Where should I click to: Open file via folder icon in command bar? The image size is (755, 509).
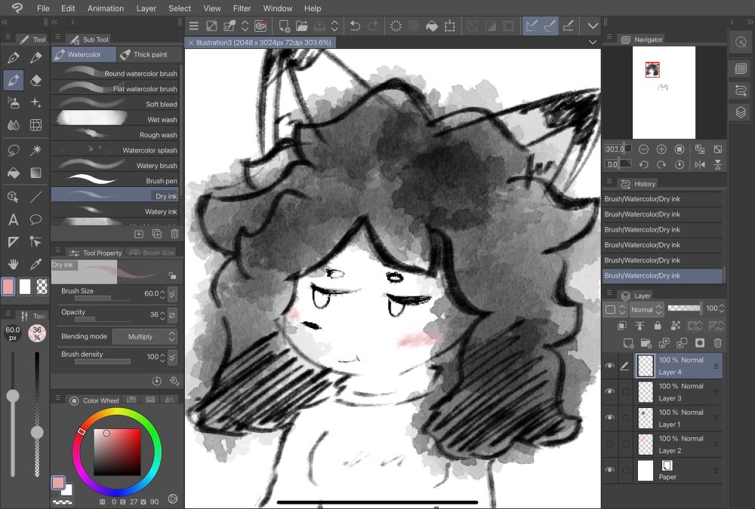(x=302, y=26)
